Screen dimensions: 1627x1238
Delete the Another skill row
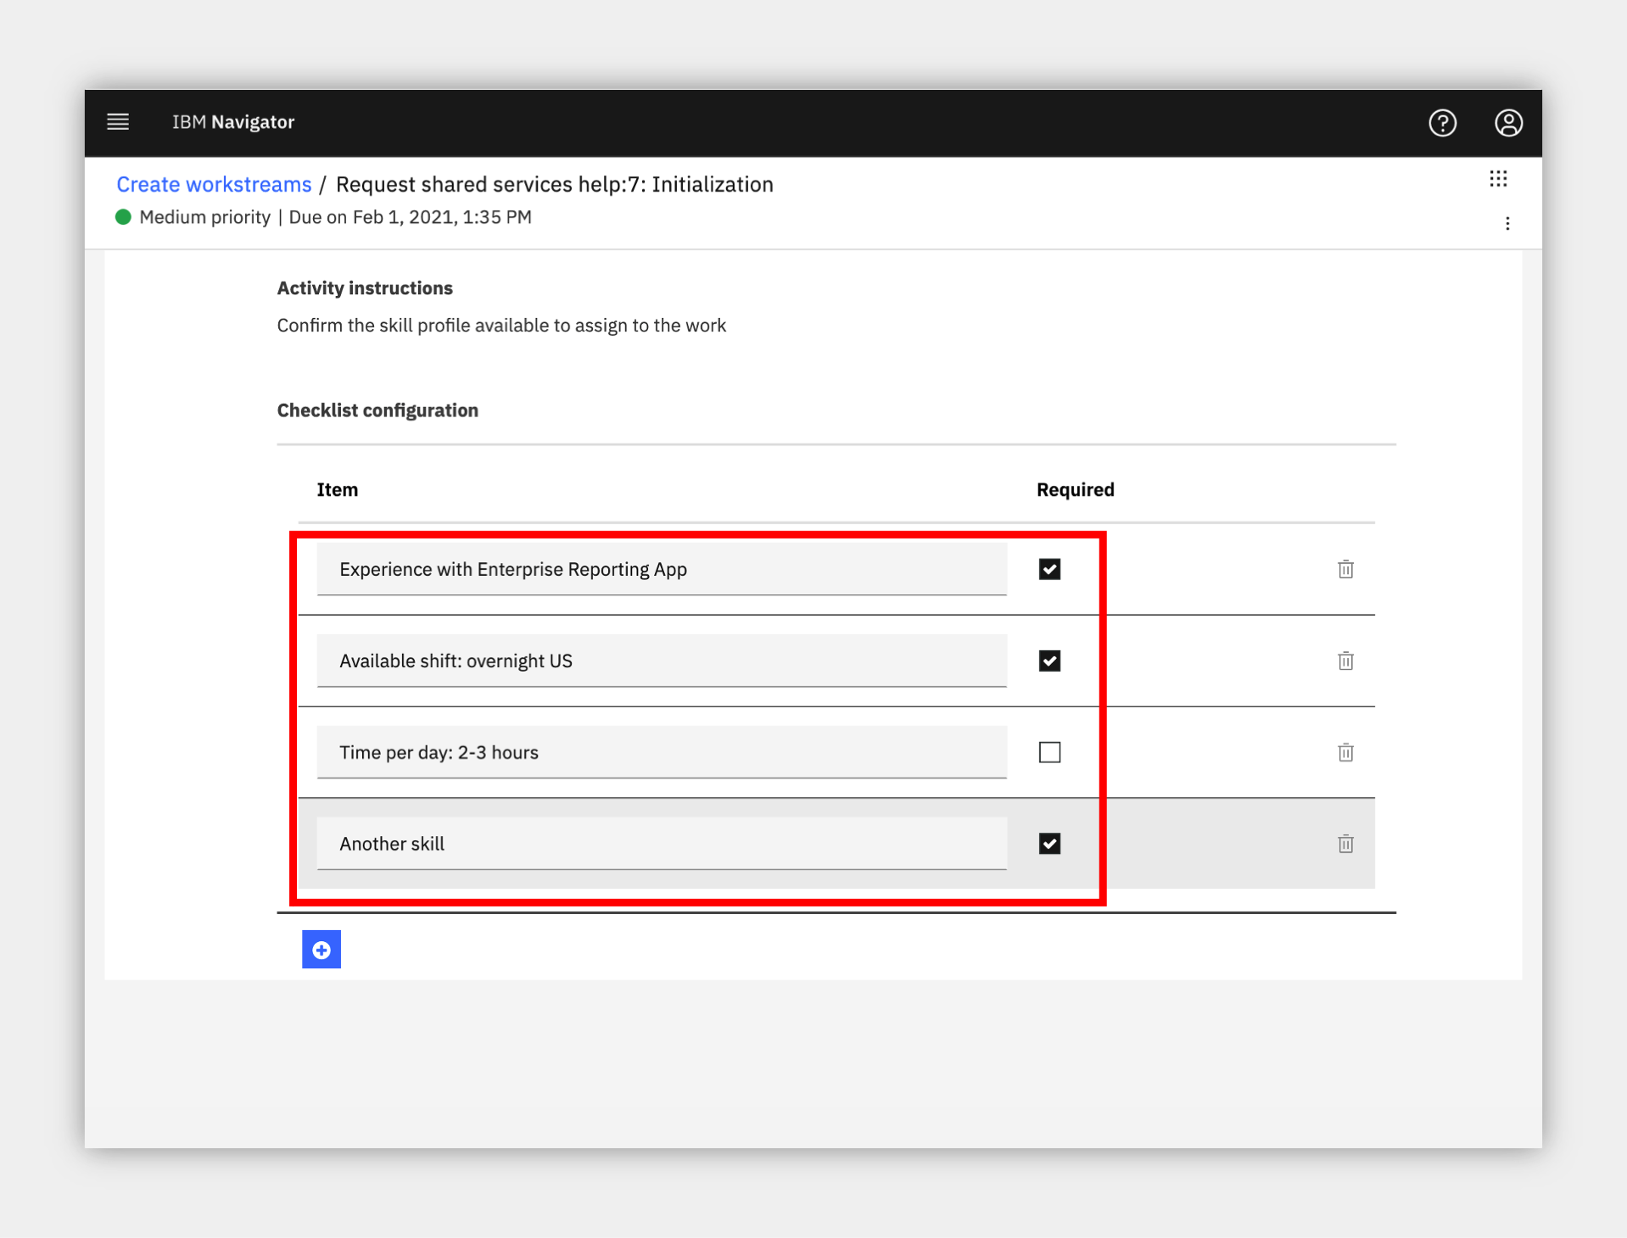(1345, 844)
